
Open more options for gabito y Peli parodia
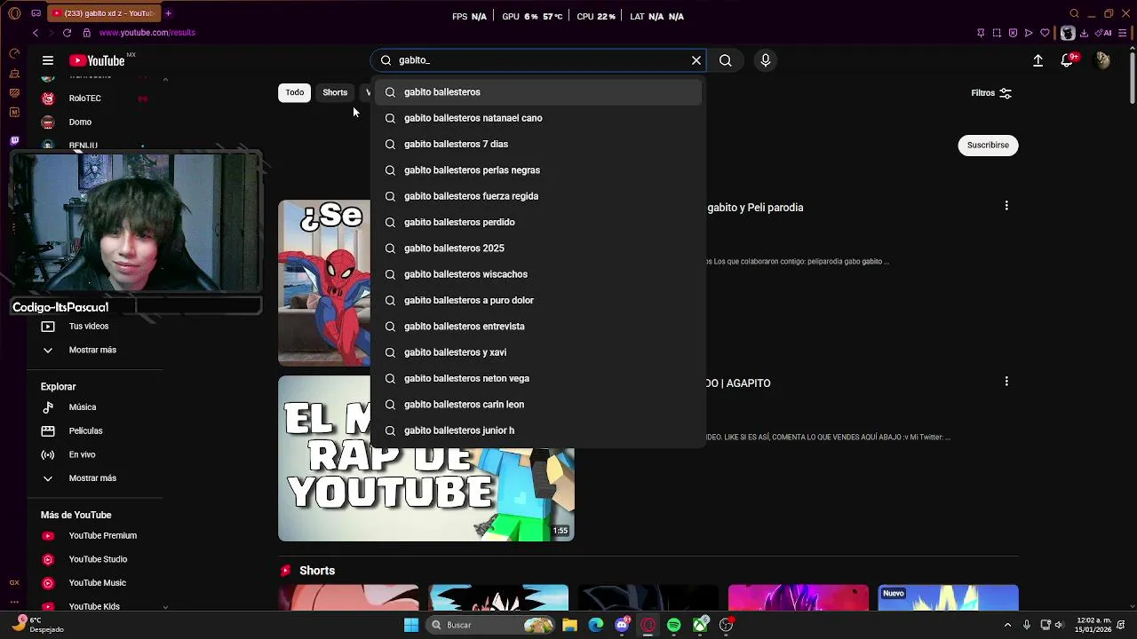tap(1006, 206)
